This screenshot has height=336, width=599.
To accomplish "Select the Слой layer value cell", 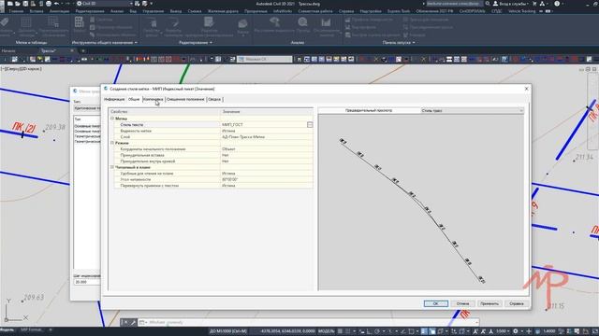I will tap(266, 137).
